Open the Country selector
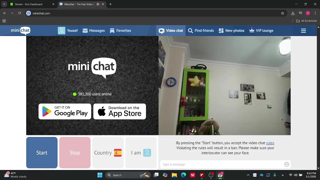The image size is (320, 180). coord(108,152)
